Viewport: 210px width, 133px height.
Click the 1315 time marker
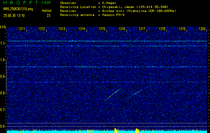click(102, 29)
